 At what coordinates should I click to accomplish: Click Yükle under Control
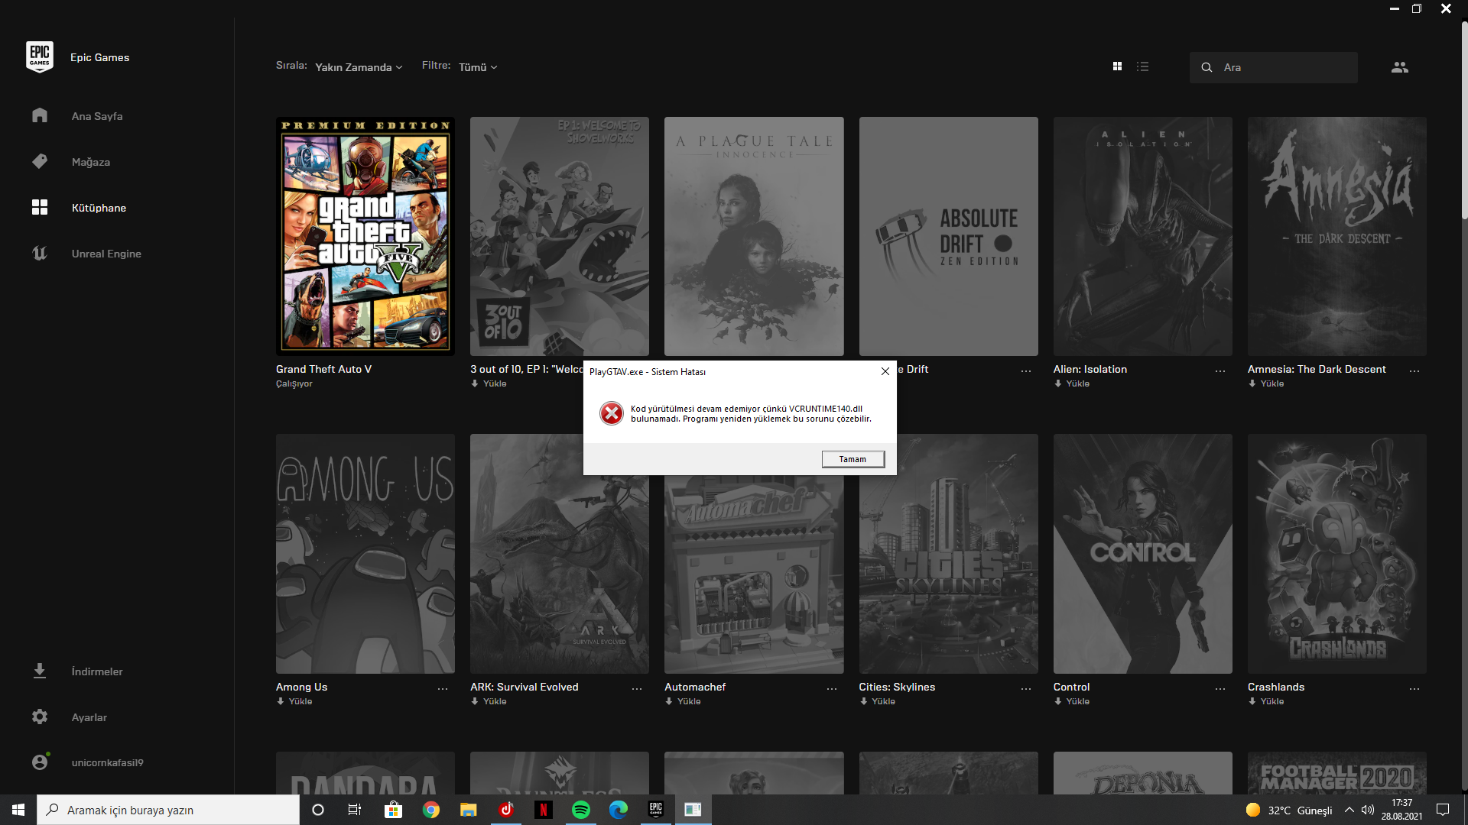click(x=1072, y=701)
